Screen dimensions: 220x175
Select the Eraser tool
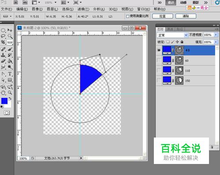[3, 61]
